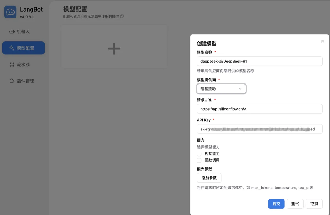Click the 取消 cancel button
The width and height of the screenshot is (330, 215).
[x=314, y=204]
